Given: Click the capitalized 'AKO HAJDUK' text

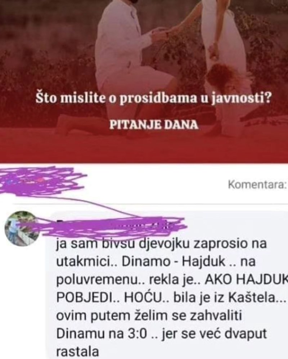Looking at the screenshot, I should (246, 279).
